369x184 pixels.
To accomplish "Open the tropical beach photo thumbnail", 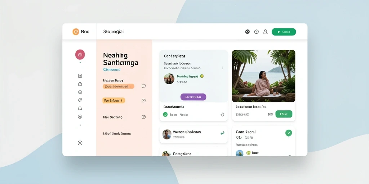I will click(x=263, y=76).
